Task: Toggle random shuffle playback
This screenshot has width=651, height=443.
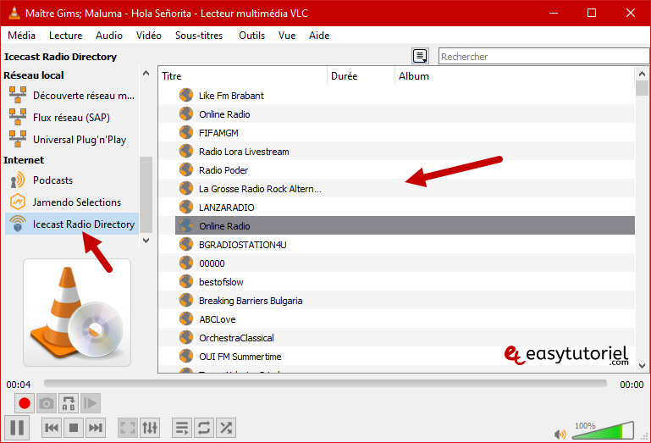Action: click(x=226, y=428)
